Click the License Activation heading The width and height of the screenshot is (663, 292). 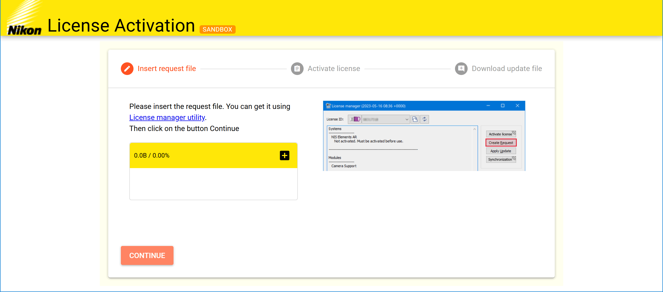click(x=121, y=26)
